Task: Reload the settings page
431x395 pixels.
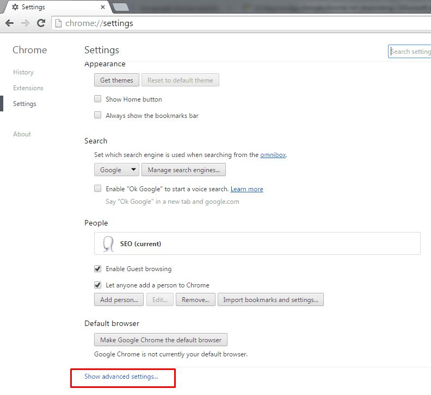Action: click(41, 23)
